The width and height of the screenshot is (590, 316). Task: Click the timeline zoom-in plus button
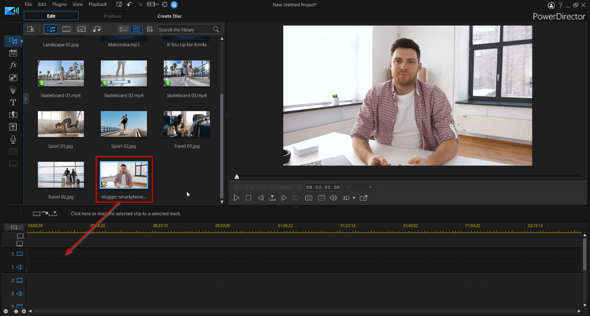[24, 312]
